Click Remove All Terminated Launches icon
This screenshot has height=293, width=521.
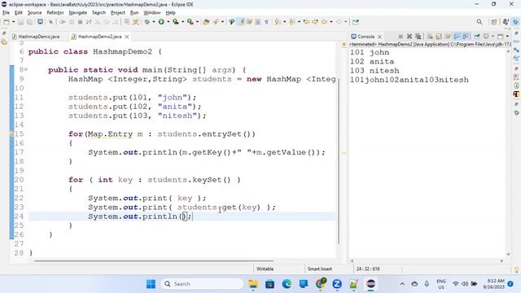click(x=418, y=36)
